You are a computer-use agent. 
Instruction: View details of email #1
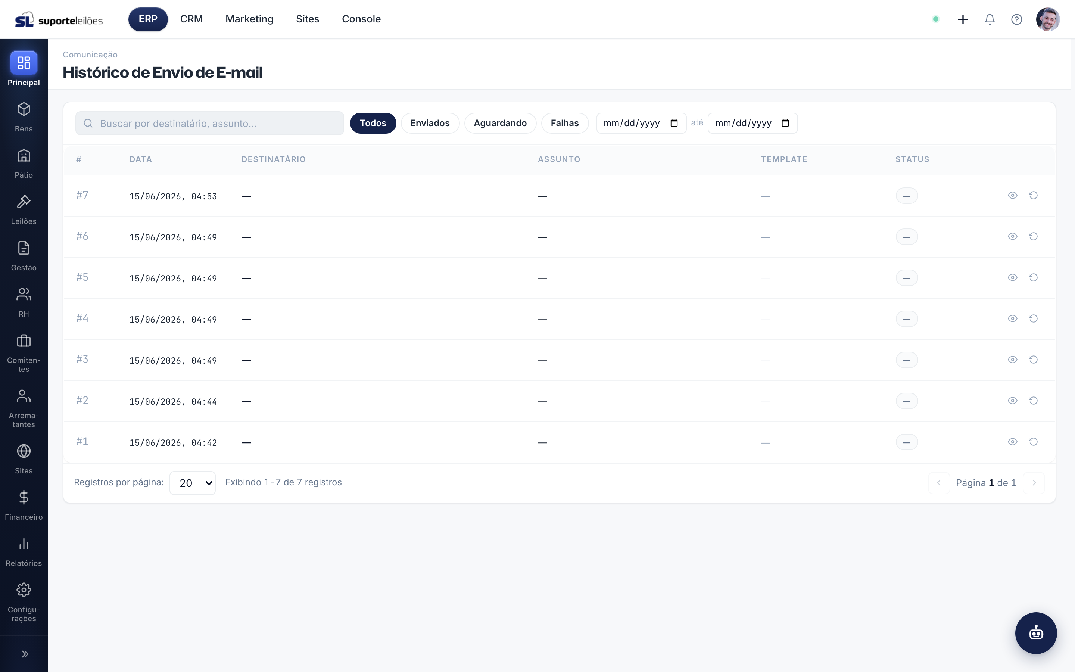[x=1012, y=442]
